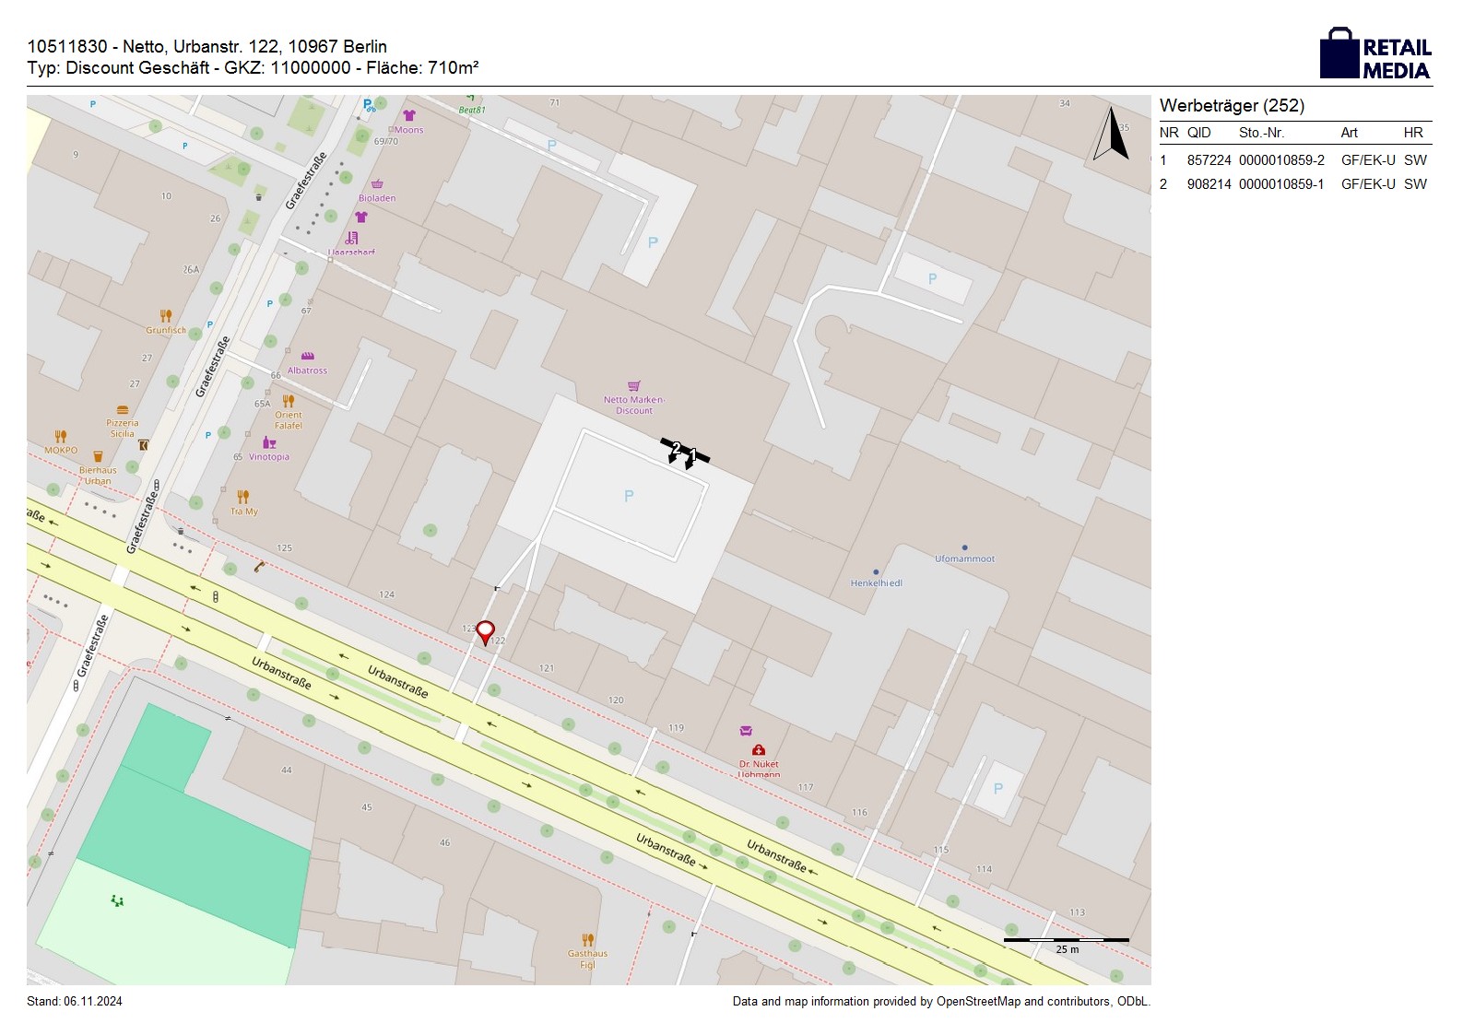Click the Dr. Nuket Uohmann medical cross icon

click(758, 750)
